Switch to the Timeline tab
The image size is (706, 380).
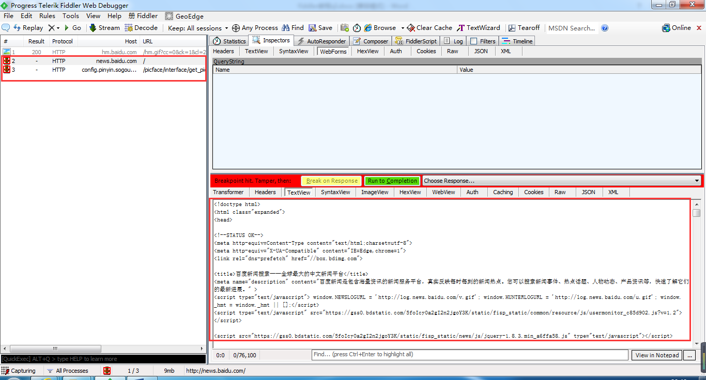coord(517,41)
